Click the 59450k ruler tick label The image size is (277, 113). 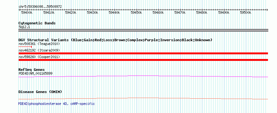pyautogui.click(x=136, y=12)
